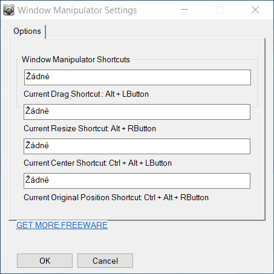The height and width of the screenshot is (274, 274).
Task: Focus the Center shortcut hotkey field
Action: point(137,146)
